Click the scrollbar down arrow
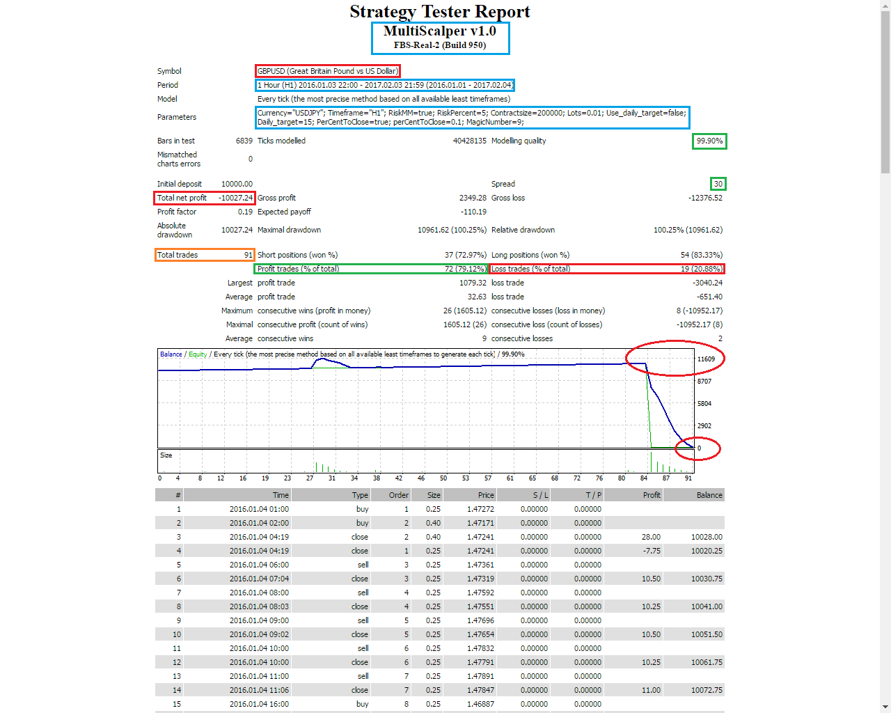The height and width of the screenshot is (713, 891). 885,707
